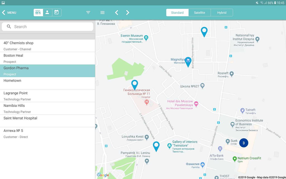
Task: Switch to the contacts person icon
Action: click(x=47, y=13)
